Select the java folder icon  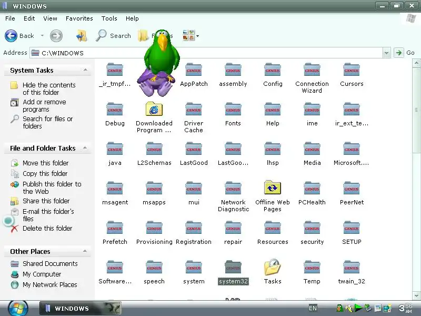click(x=115, y=149)
